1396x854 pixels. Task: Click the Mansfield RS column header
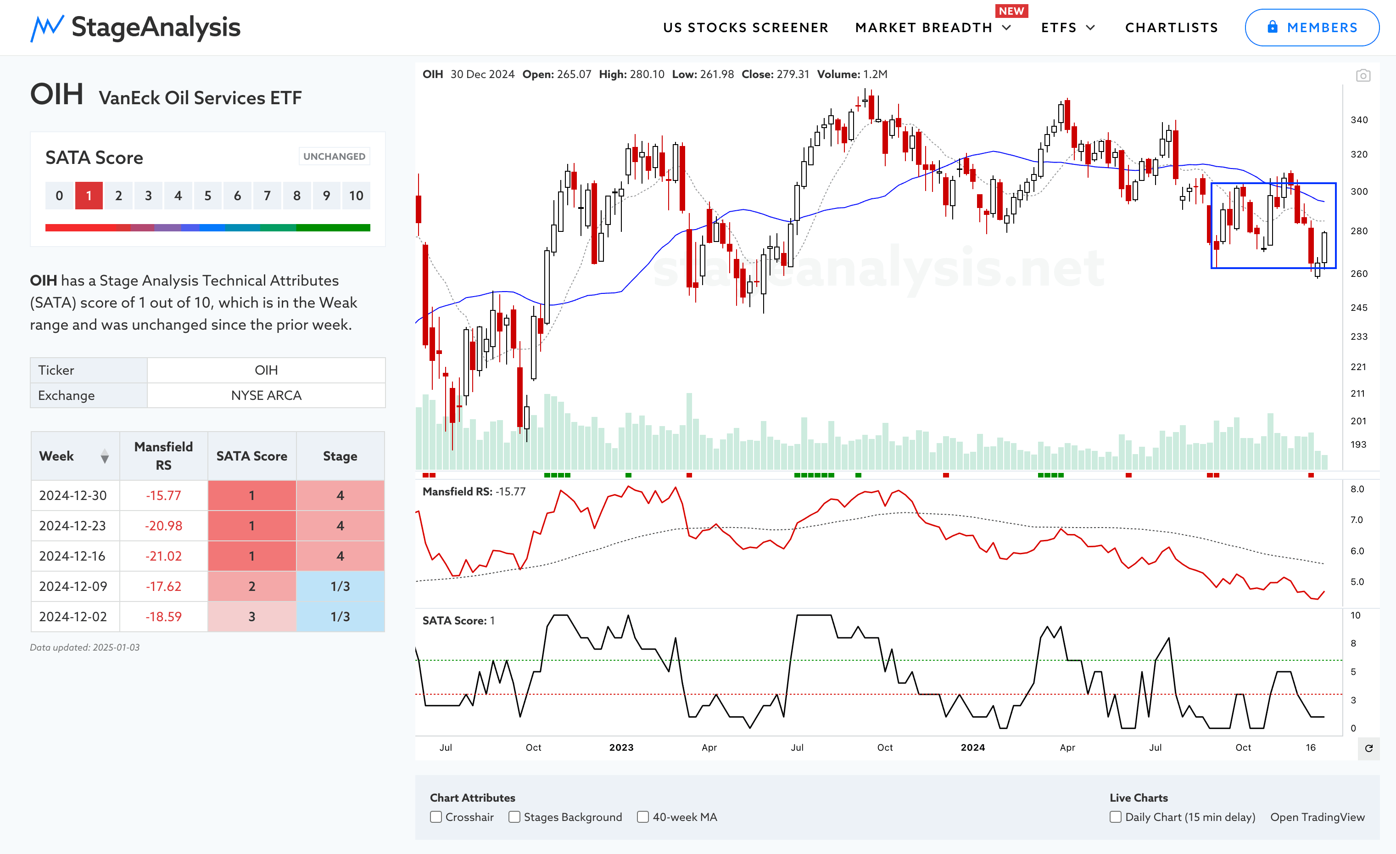[164, 456]
